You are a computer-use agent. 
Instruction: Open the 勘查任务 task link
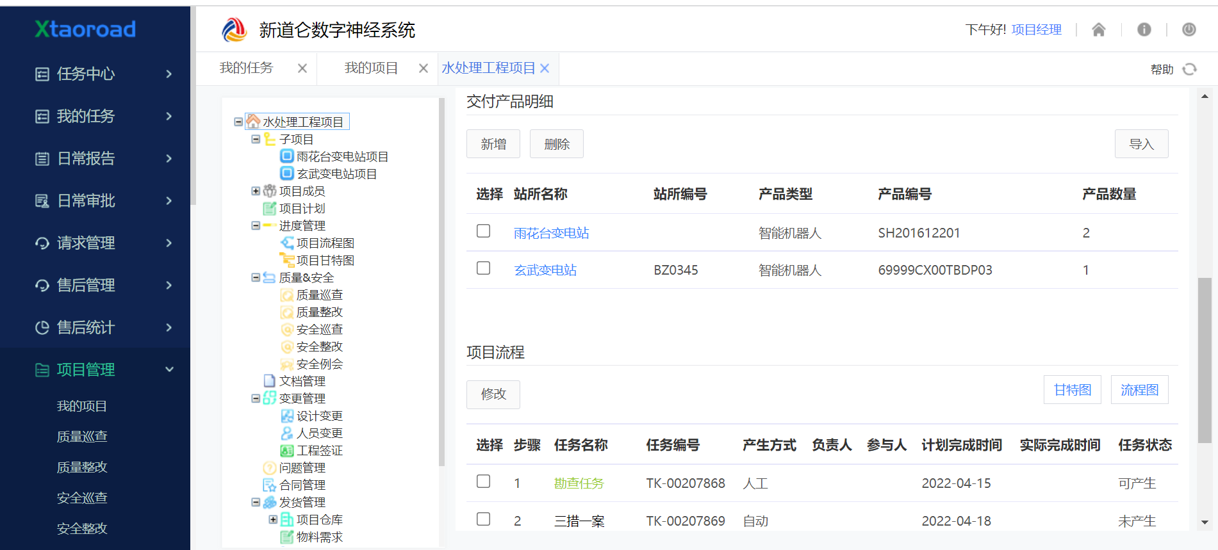click(x=579, y=483)
